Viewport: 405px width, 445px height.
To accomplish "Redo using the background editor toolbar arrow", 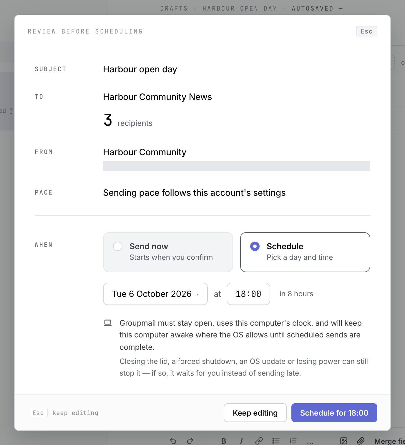I will (190, 441).
